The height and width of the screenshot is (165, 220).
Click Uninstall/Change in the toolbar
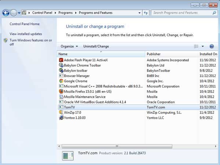tap(96, 46)
